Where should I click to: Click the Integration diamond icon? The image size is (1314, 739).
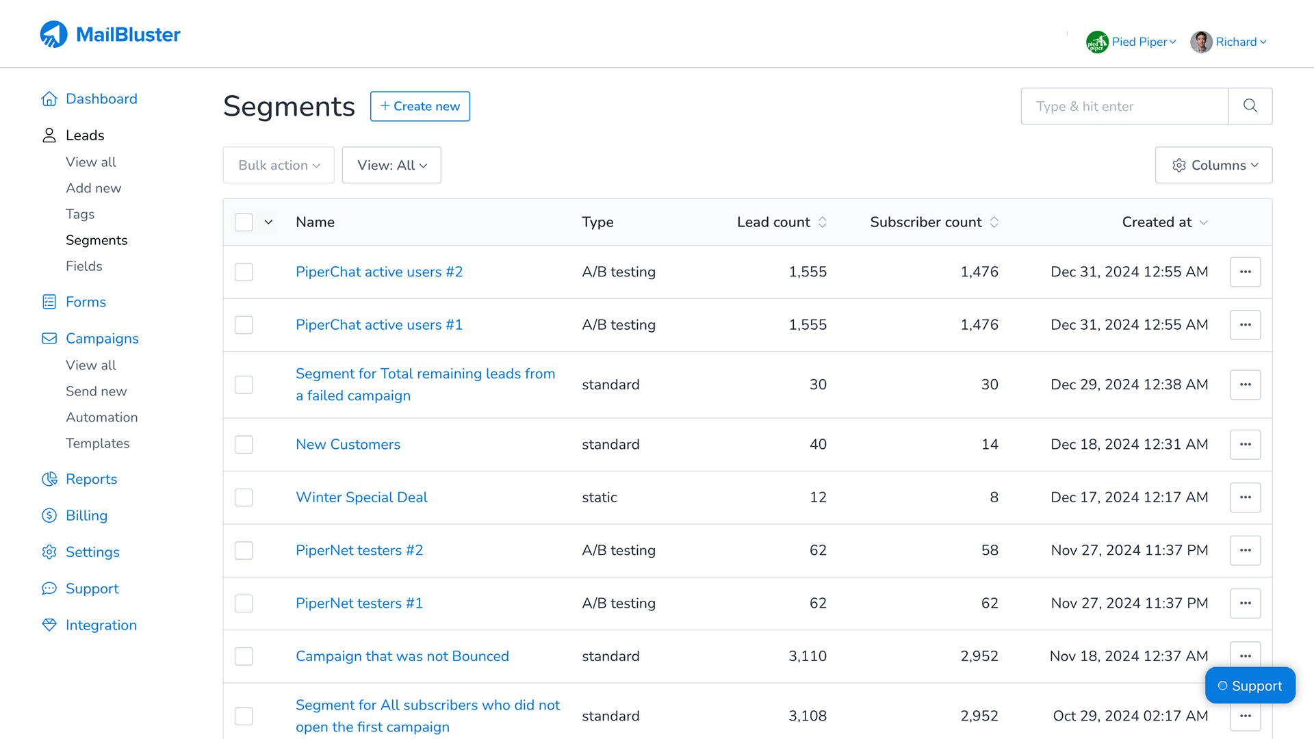point(49,625)
